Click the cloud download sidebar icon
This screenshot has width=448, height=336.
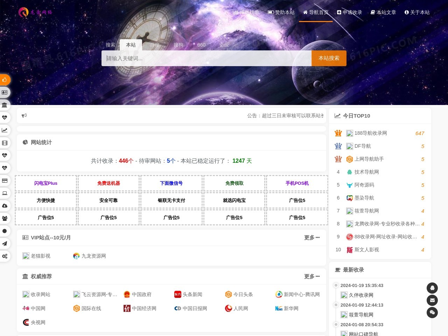[5, 206]
